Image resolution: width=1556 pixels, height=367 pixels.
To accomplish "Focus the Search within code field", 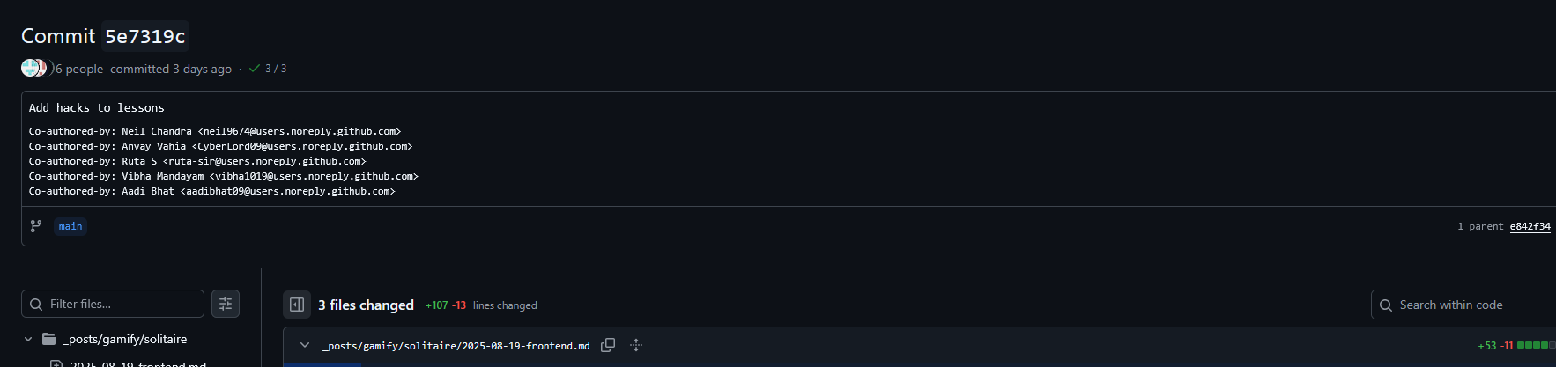I will point(1471,305).
